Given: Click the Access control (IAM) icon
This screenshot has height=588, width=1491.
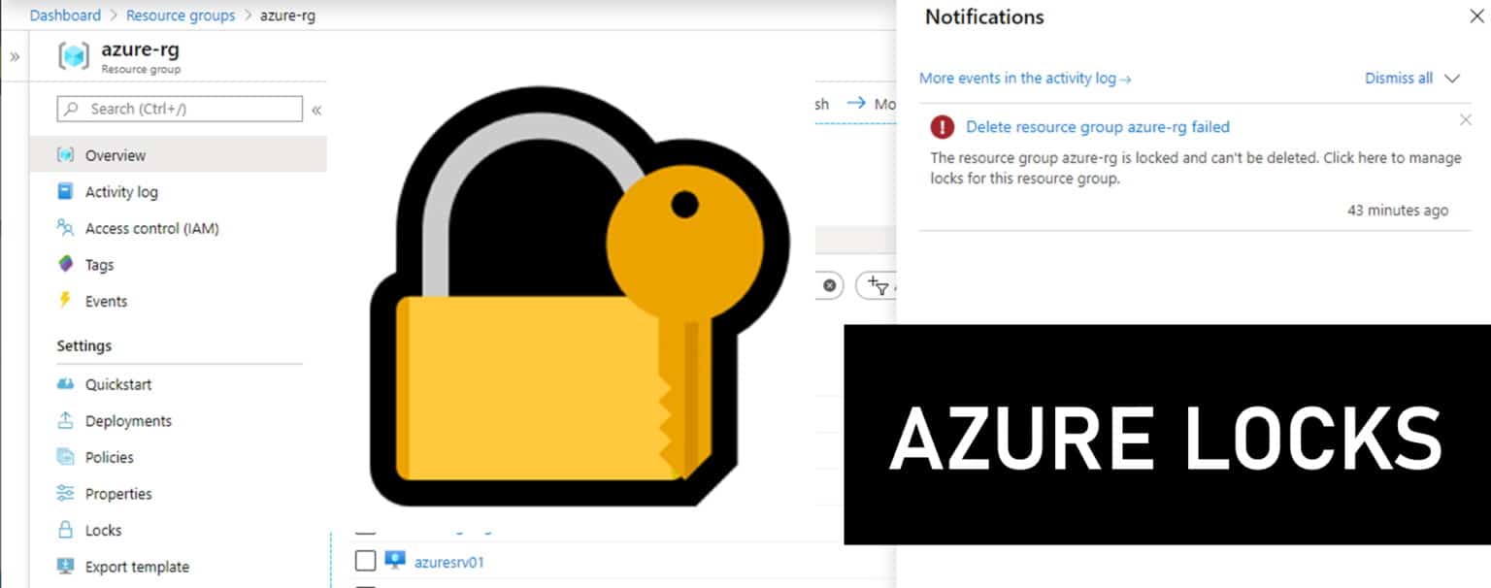Looking at the screenshot, I should 64,227.
